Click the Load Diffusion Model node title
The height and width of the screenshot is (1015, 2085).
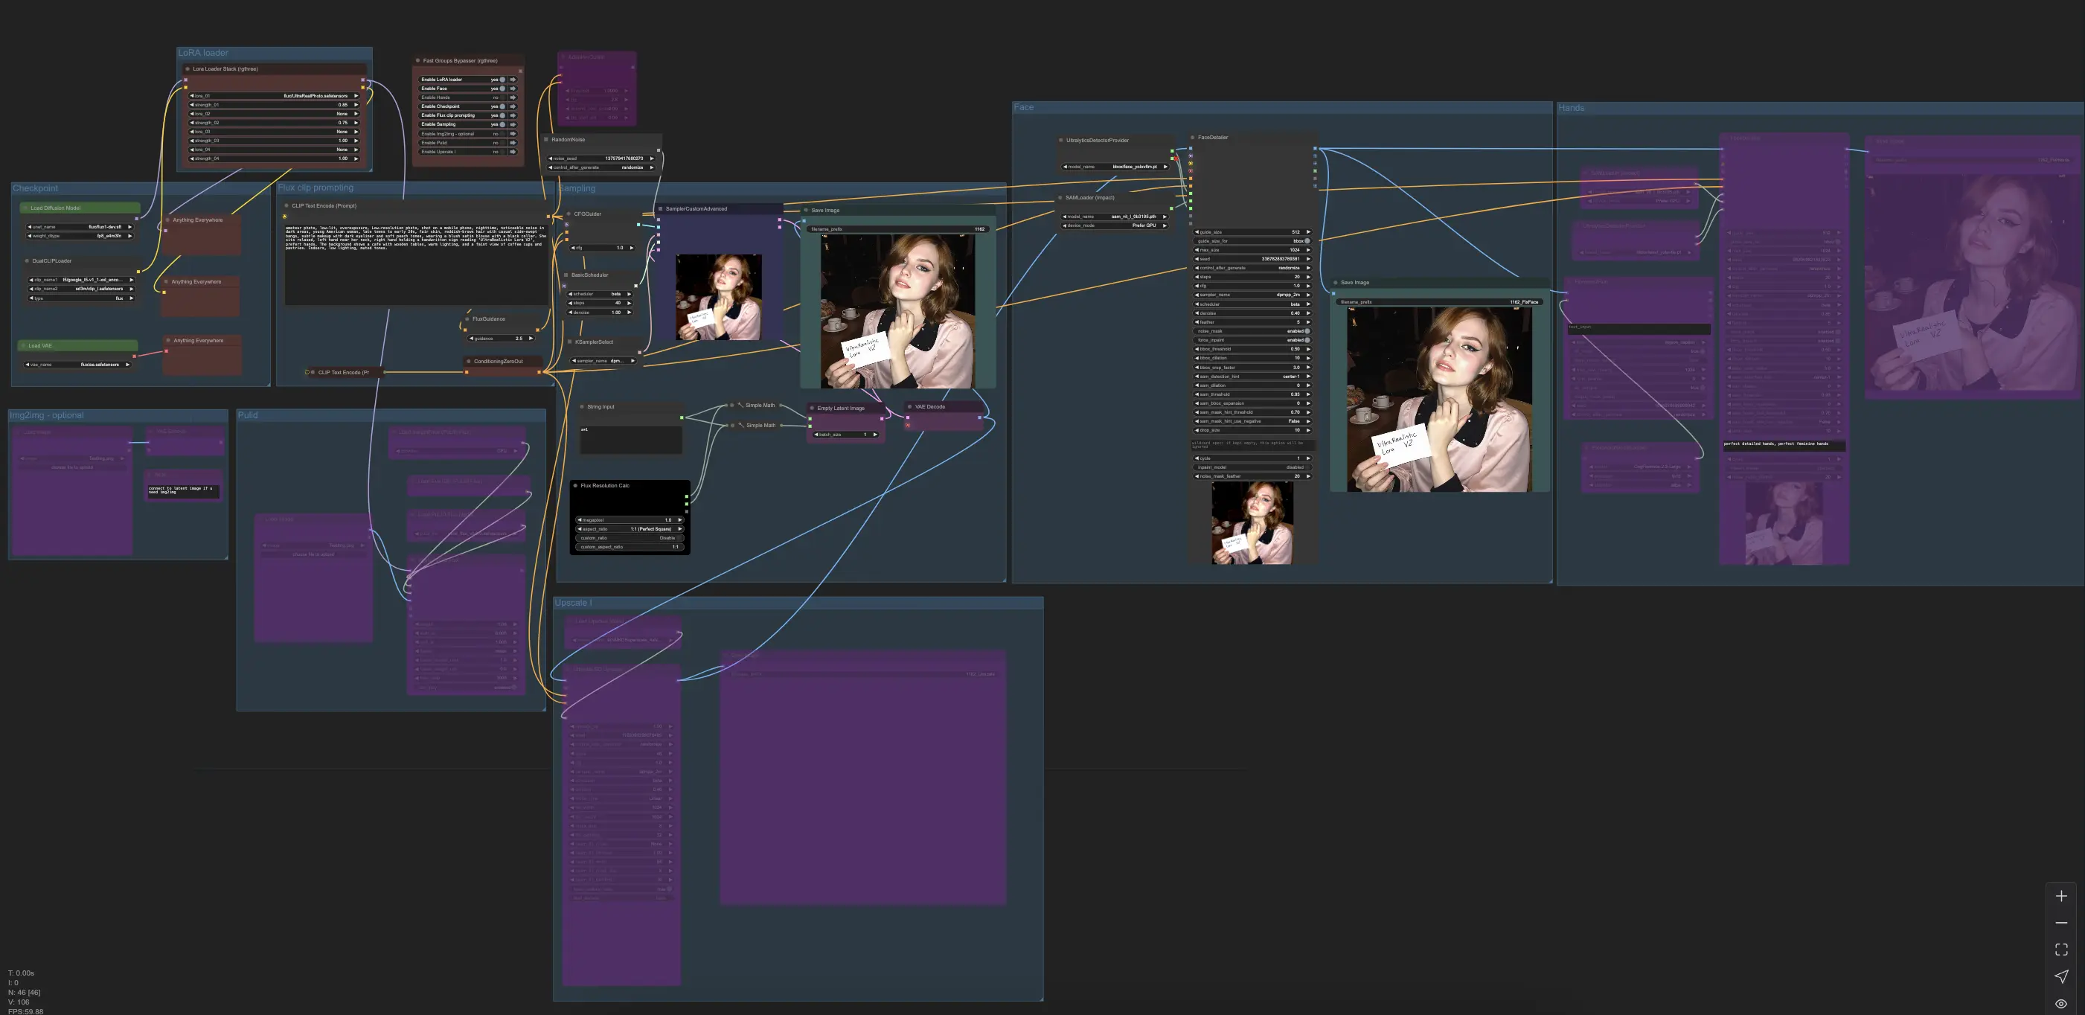coord(55,208)
